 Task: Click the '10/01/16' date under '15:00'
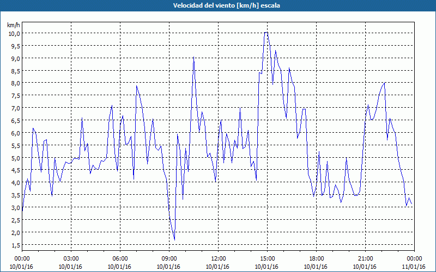click(x=267, y=267)
